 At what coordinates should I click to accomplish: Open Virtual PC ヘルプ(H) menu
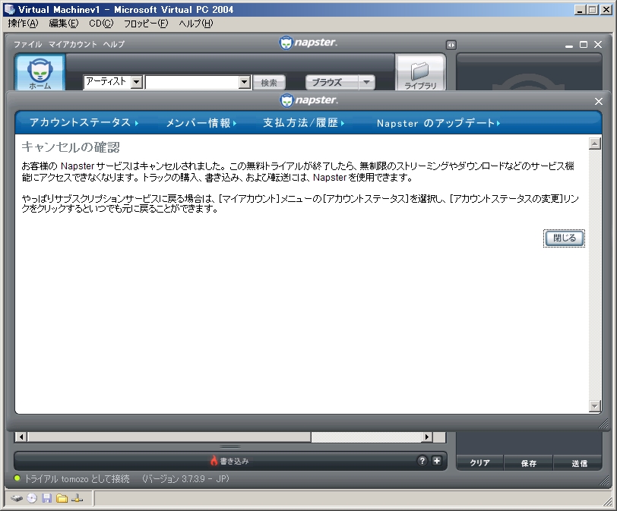pos(196,24)
